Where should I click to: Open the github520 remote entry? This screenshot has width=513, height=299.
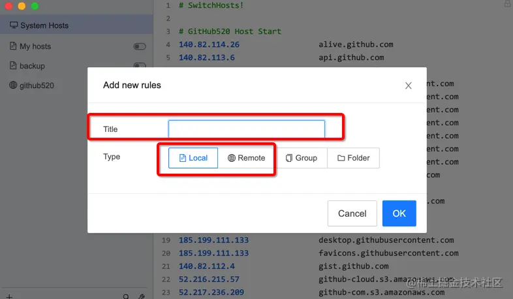[37, 86]
